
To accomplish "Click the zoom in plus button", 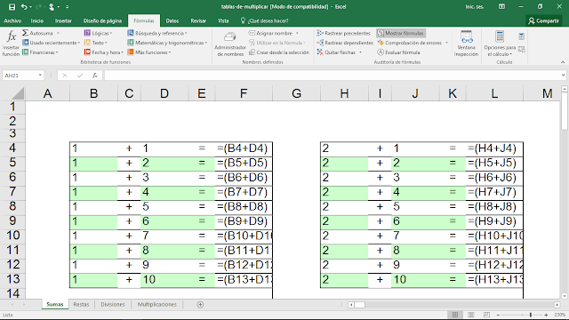I will (x=546, y=315).
